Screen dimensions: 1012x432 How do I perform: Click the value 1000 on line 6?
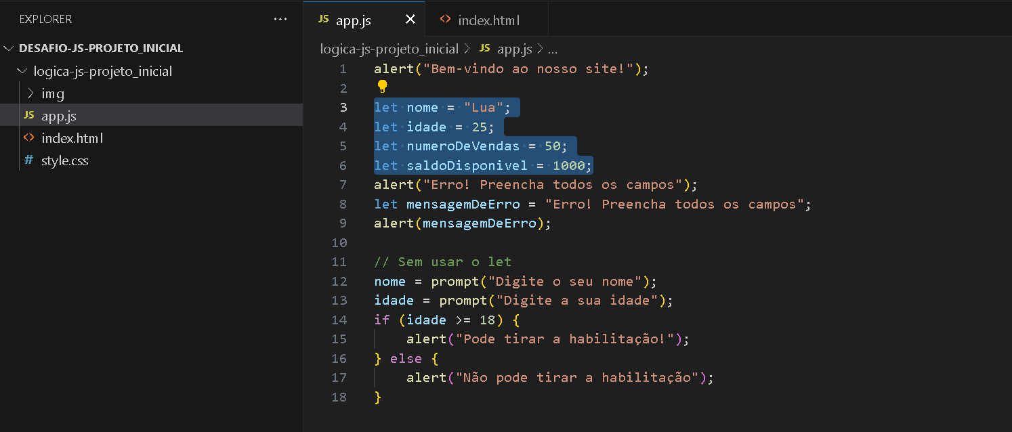[569, 165]
